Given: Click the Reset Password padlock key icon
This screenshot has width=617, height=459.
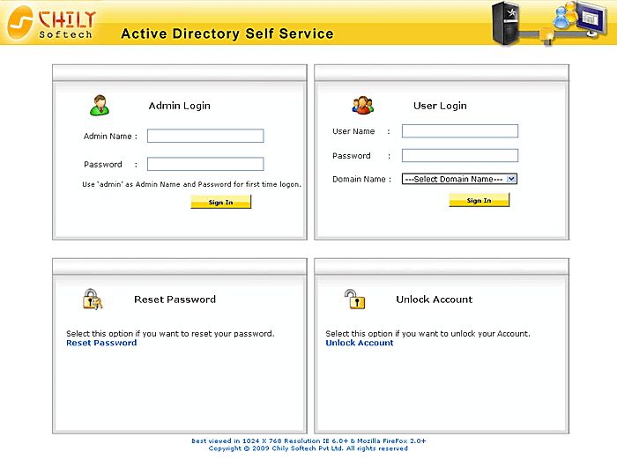Looking at the screenshot, I should (93, 299).
